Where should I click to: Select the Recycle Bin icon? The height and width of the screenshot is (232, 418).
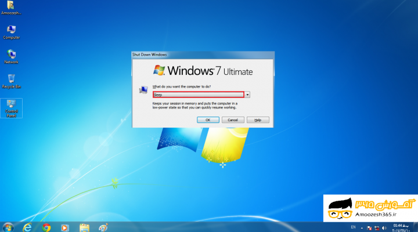tap(11, 81)
